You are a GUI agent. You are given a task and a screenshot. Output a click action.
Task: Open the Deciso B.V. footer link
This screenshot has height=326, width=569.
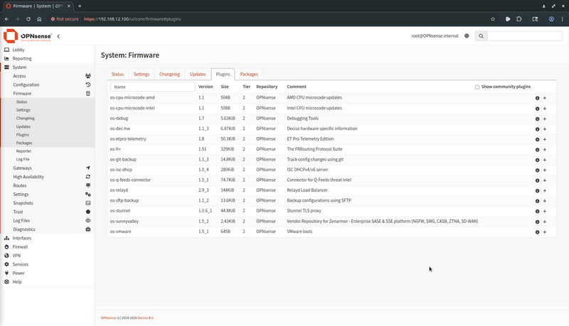[x=146, y=318]
